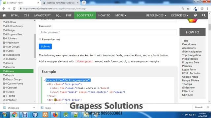This screenshot has width=211, height=118.
Task: Close the Bootstrap 4 Interface Builder tab
Action: 78,3
